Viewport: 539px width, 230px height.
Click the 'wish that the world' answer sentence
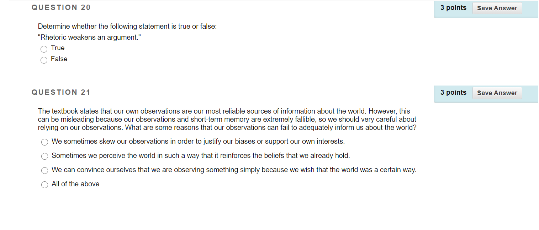click(234, 170)
